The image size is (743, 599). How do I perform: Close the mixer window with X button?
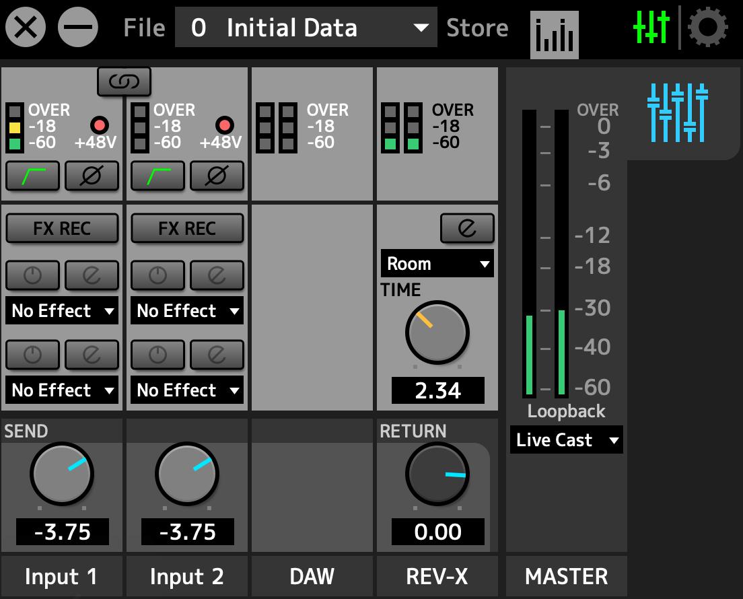click(x=26, y=27)
